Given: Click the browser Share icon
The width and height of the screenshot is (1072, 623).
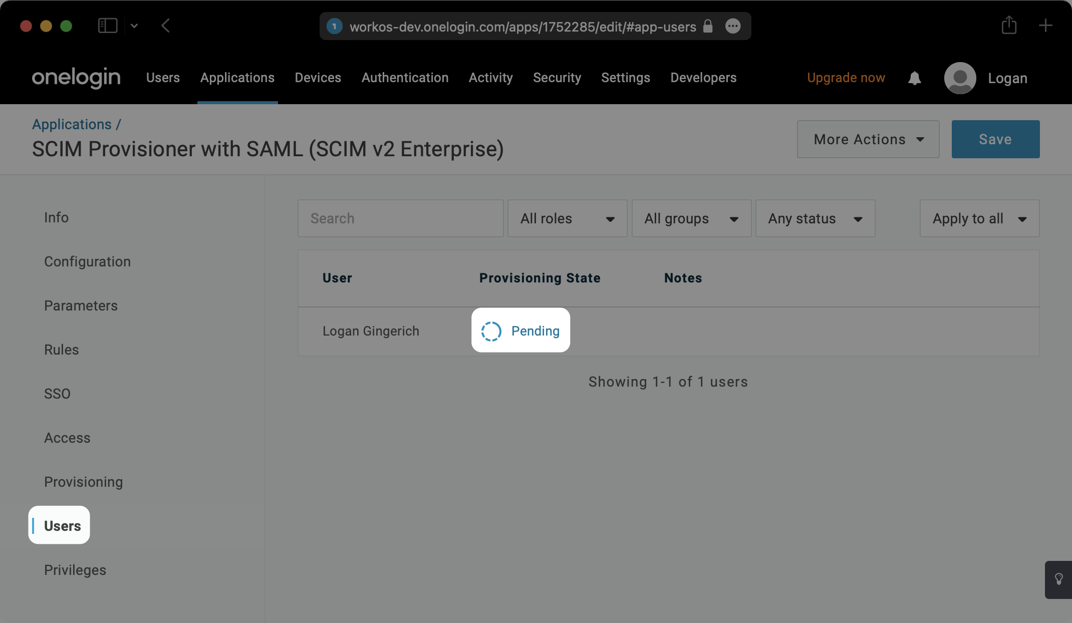Looking at the screenshot, I should [x=1009, y=26].
